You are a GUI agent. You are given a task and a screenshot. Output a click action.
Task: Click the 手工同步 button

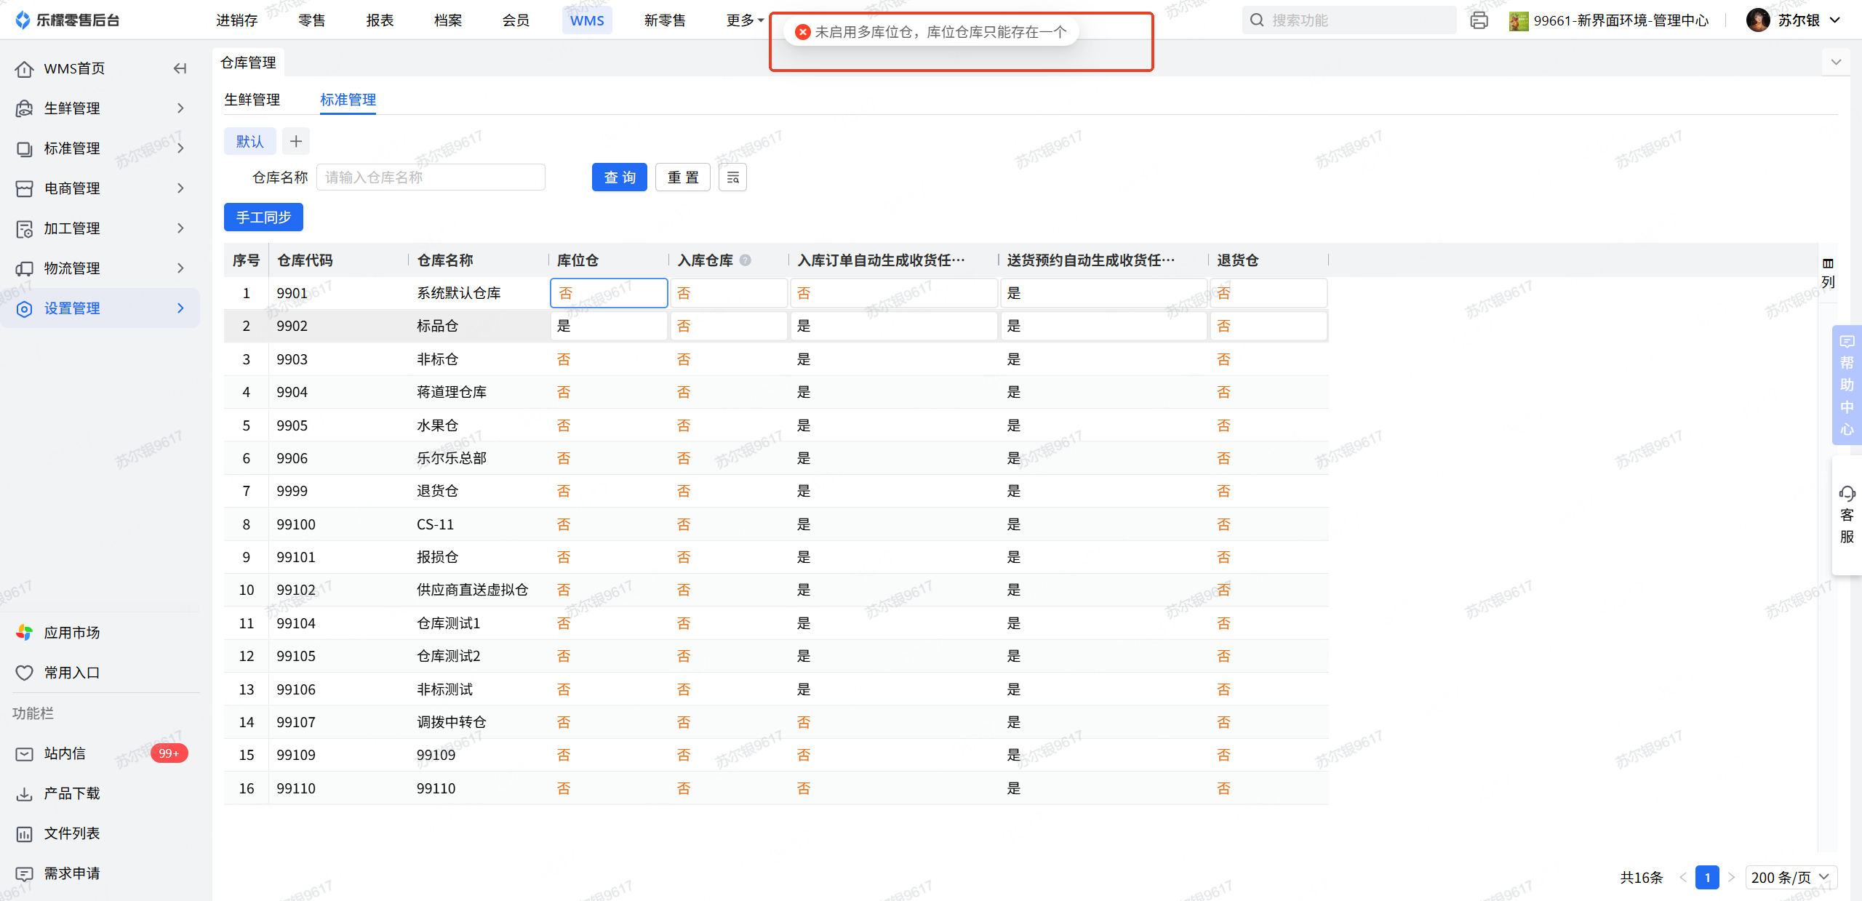[263, 217]
